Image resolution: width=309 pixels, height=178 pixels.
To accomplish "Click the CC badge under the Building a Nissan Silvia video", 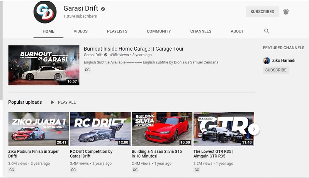I will (135, 170).
